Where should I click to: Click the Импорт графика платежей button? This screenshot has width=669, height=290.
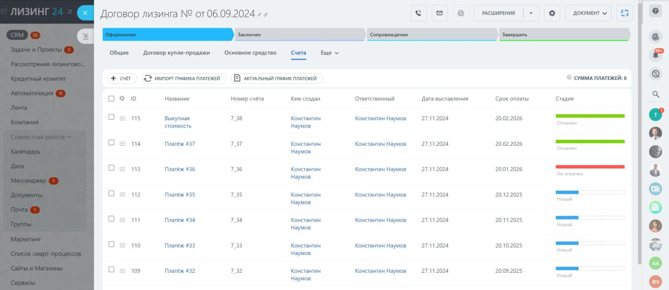184,78
